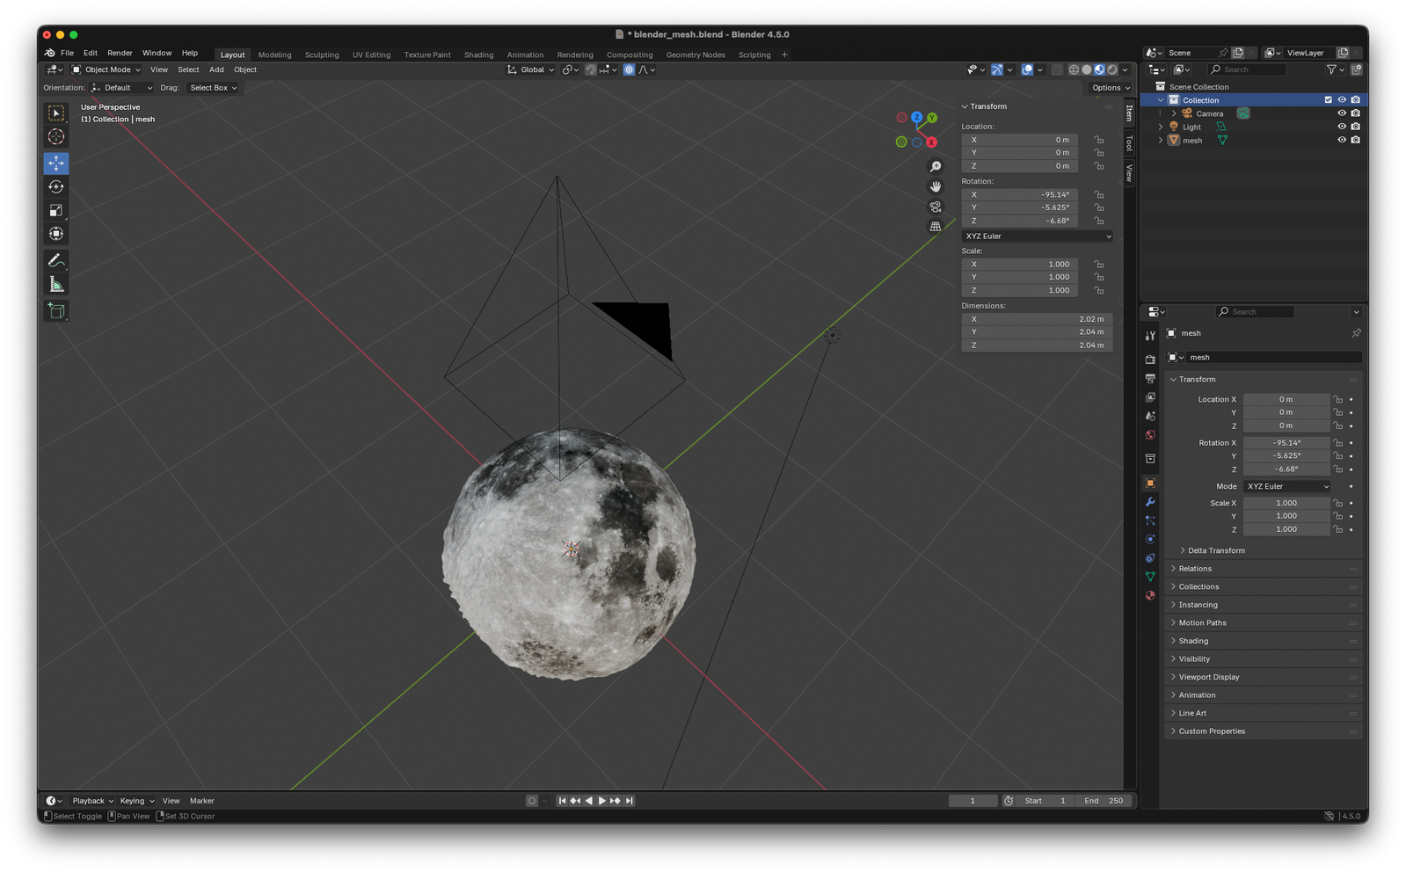This screenshot has width=1406, height=873.
Task: Open the Render menu
Action: coord(120,53)
